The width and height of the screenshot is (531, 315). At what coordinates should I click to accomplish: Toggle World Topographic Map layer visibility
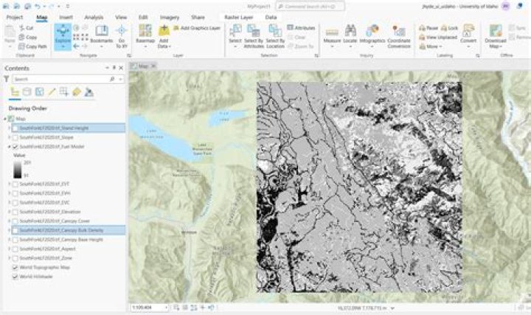15,268
